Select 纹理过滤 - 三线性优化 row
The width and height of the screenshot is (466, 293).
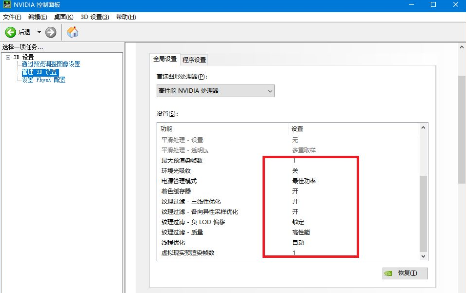point(288,201)
